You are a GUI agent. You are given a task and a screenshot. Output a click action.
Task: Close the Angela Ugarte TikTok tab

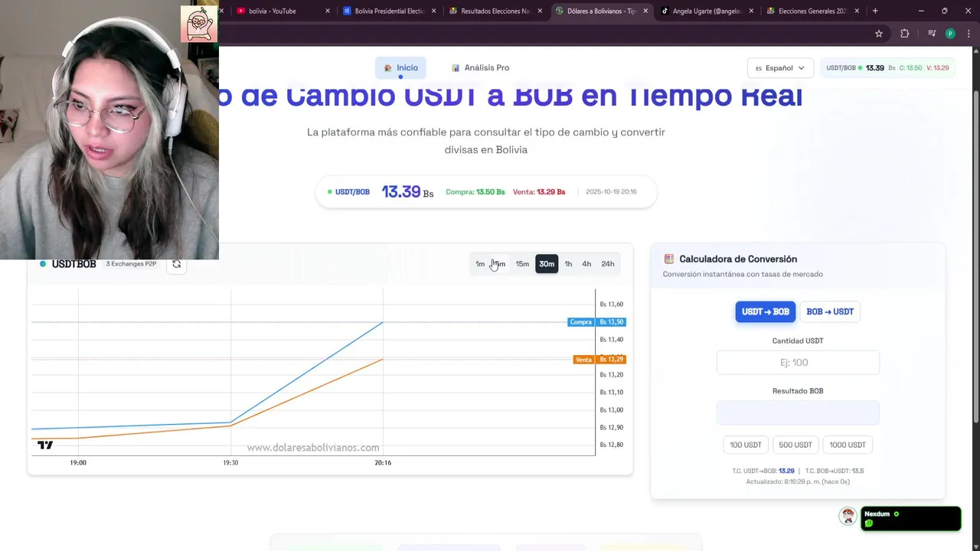(751, 11)
